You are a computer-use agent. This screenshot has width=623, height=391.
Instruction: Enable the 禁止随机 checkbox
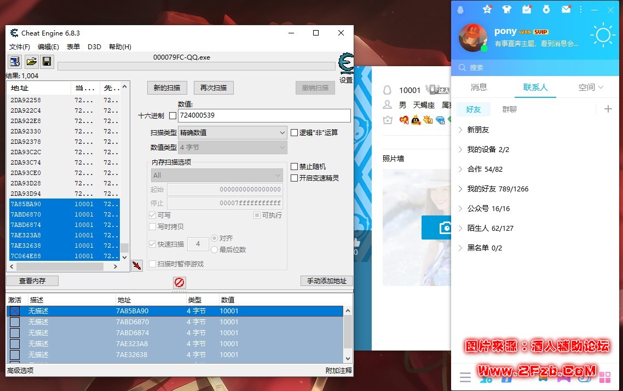295,166
